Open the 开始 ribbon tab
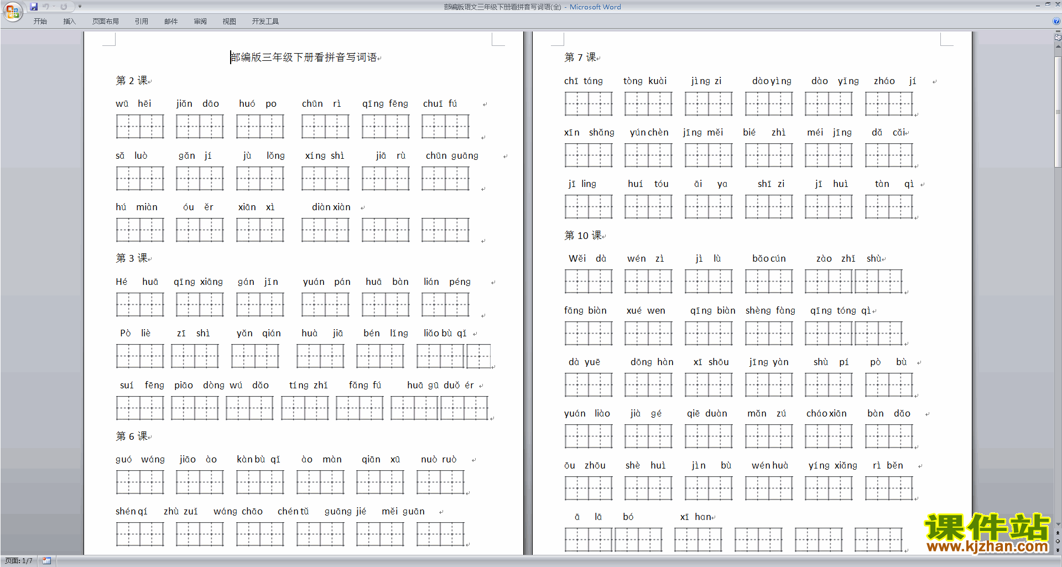Image resolution: width=1062 pixels, height=567 pixels. tap(40, 22)
